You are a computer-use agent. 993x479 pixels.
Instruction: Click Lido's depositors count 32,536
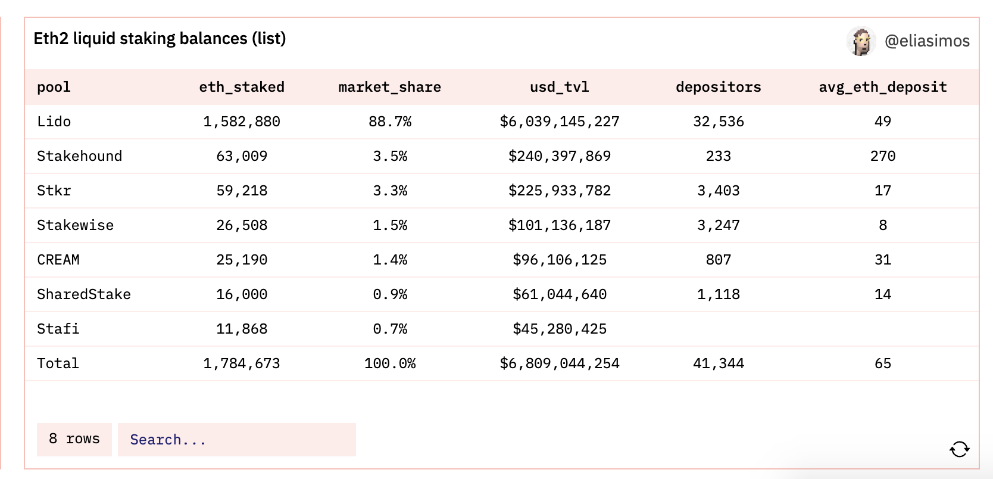pos(719,122)
